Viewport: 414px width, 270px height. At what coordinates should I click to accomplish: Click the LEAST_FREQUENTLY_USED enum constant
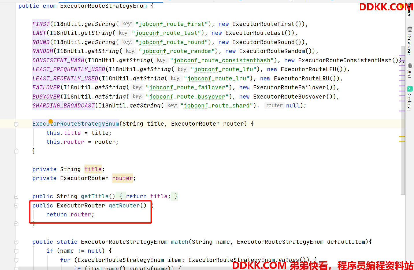click(x=69, y=69)
